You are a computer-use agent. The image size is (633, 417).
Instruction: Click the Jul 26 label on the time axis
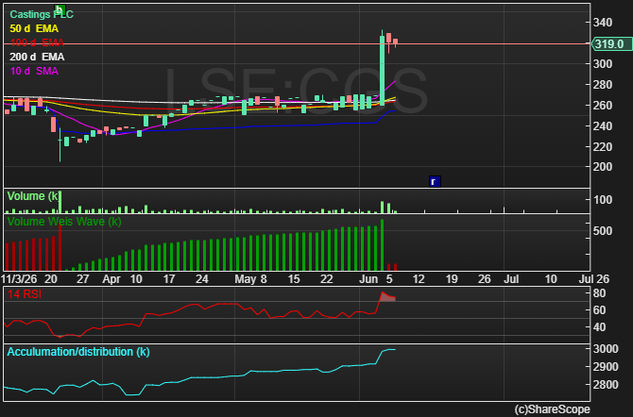coord(594,279)
